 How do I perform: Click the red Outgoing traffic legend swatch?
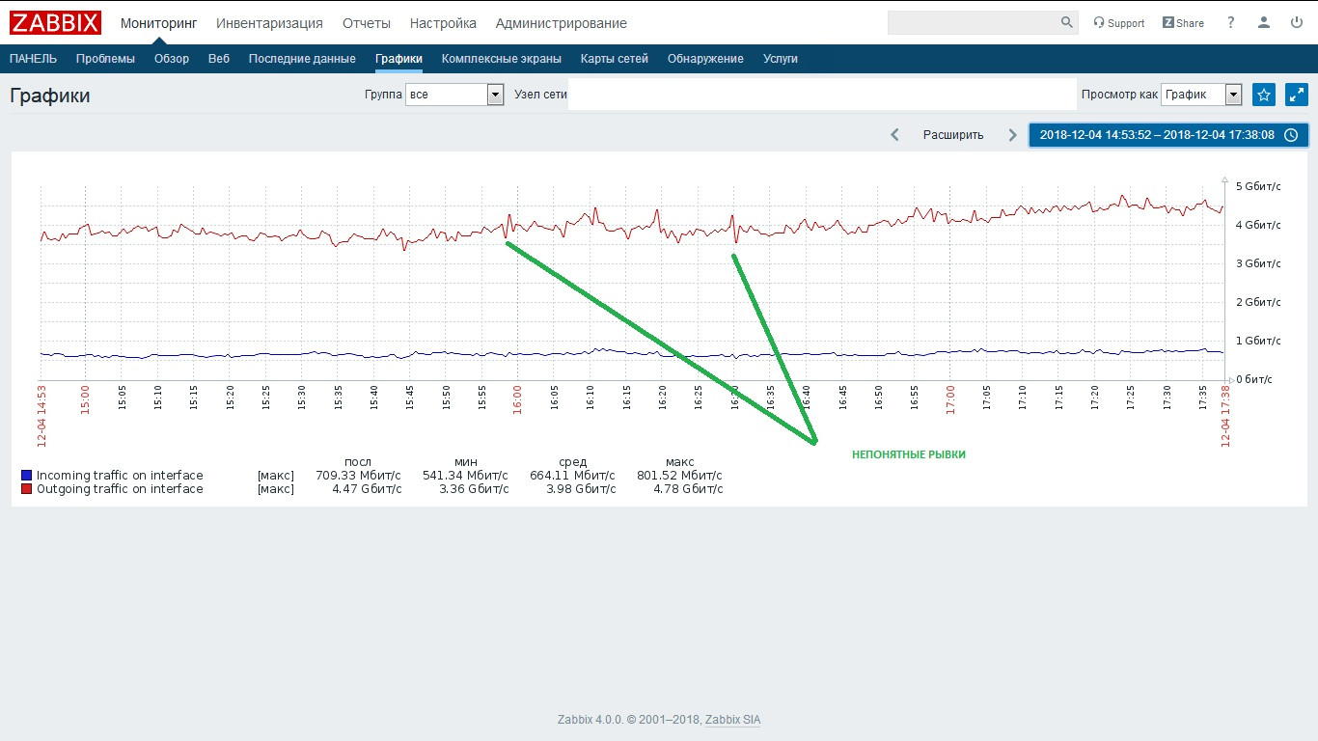(27, 489)
